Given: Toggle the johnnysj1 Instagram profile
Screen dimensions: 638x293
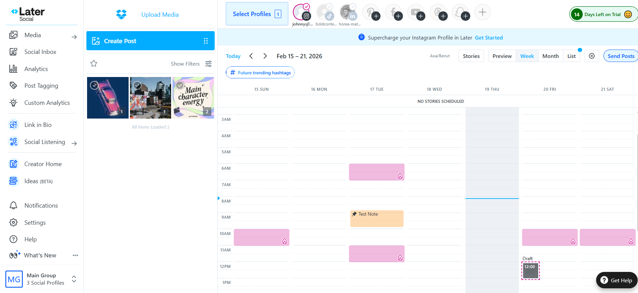Looking at the screenshot, I should coord(301,12).
